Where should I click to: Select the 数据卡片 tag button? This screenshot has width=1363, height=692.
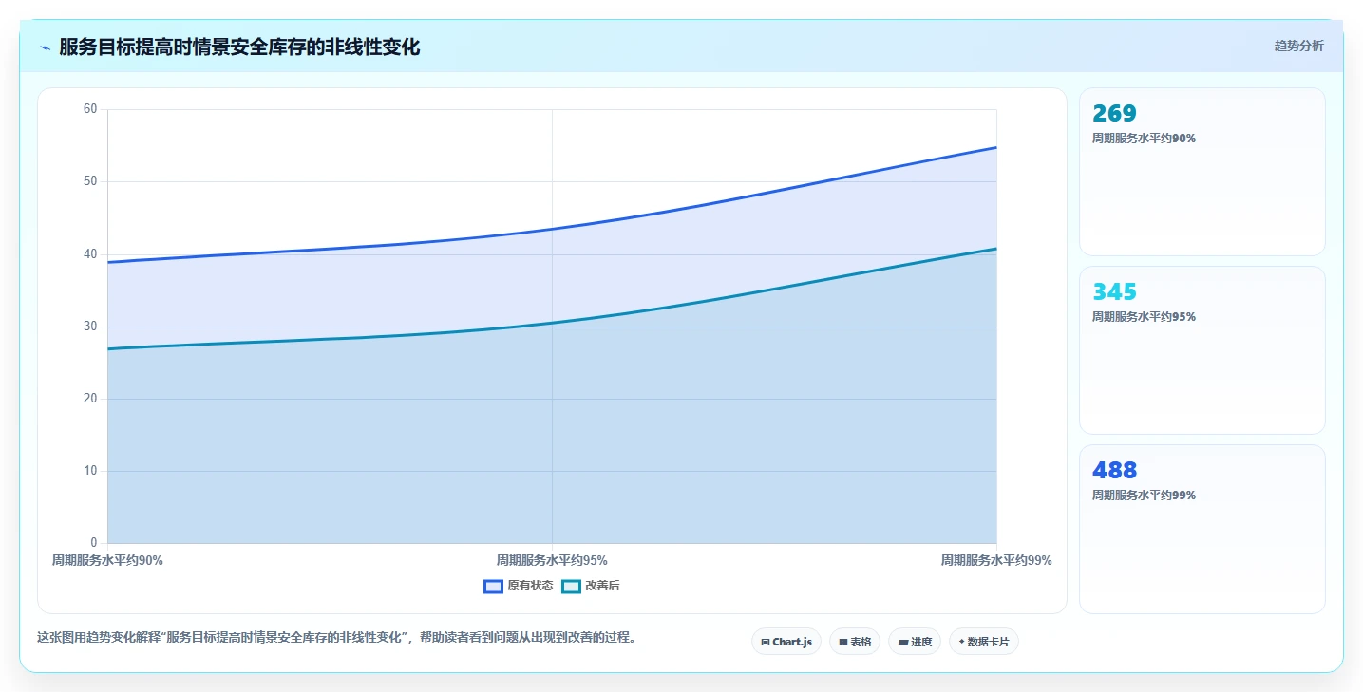click(x=984, y=642)
